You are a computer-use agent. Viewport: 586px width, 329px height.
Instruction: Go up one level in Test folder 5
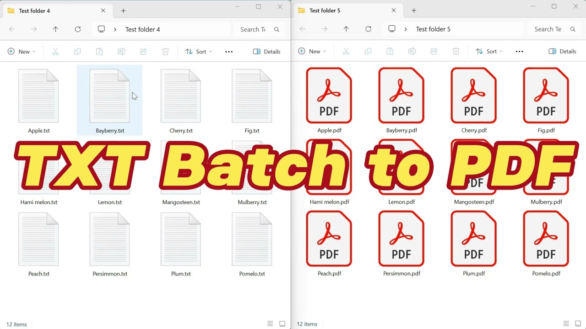coord(346,29)
